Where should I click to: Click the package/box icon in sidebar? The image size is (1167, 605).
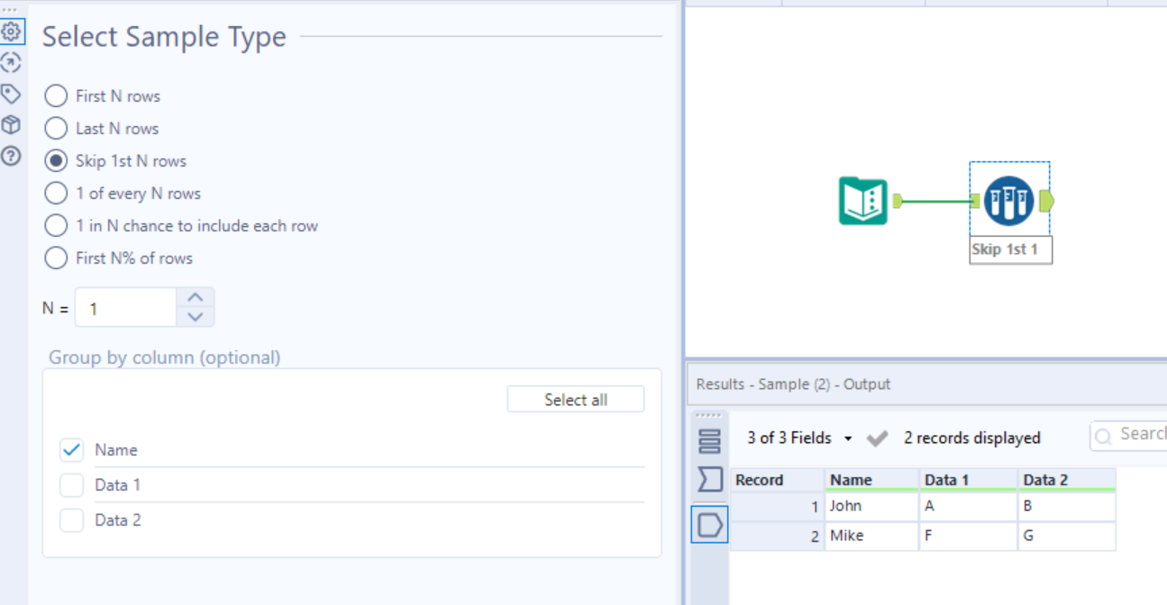pos(12,125)
